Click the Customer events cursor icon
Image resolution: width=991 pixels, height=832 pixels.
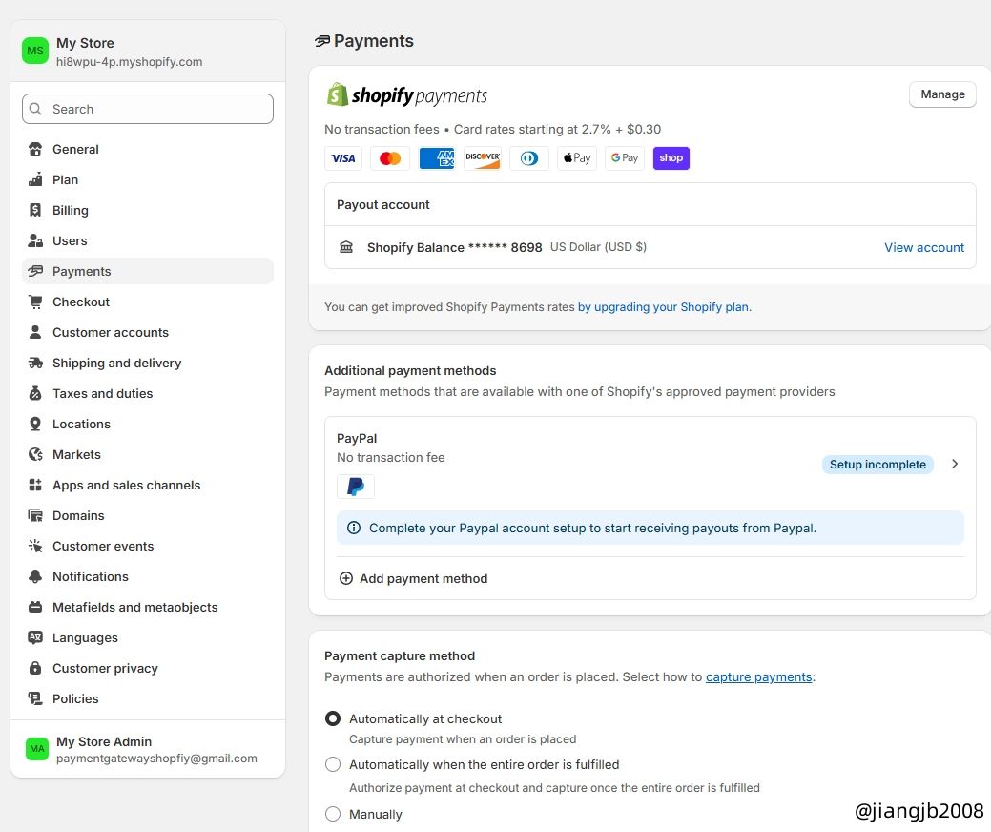35,546
